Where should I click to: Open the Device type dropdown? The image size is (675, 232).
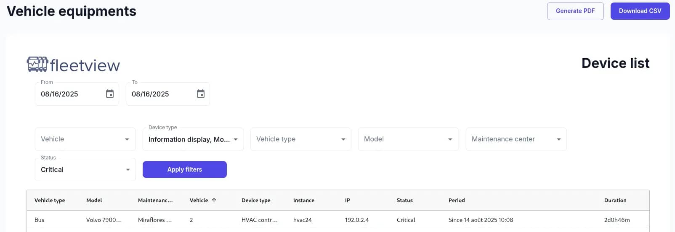click(x=193, y=139)
